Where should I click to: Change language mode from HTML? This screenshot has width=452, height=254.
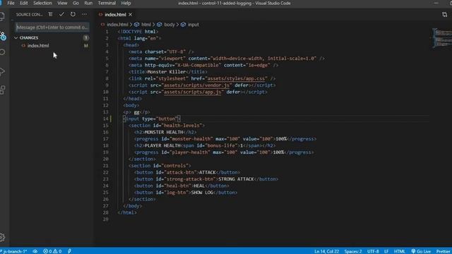[x=399, y=251]
